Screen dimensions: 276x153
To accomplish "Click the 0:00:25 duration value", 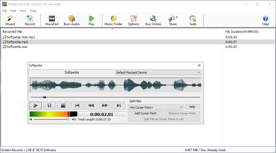I will point(231,37).
